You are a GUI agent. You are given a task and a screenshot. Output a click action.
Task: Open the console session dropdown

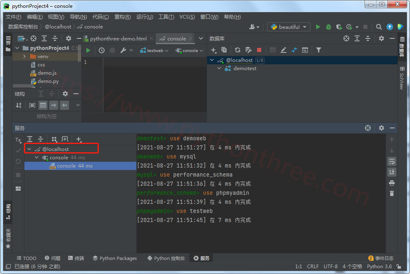(189, 51)
